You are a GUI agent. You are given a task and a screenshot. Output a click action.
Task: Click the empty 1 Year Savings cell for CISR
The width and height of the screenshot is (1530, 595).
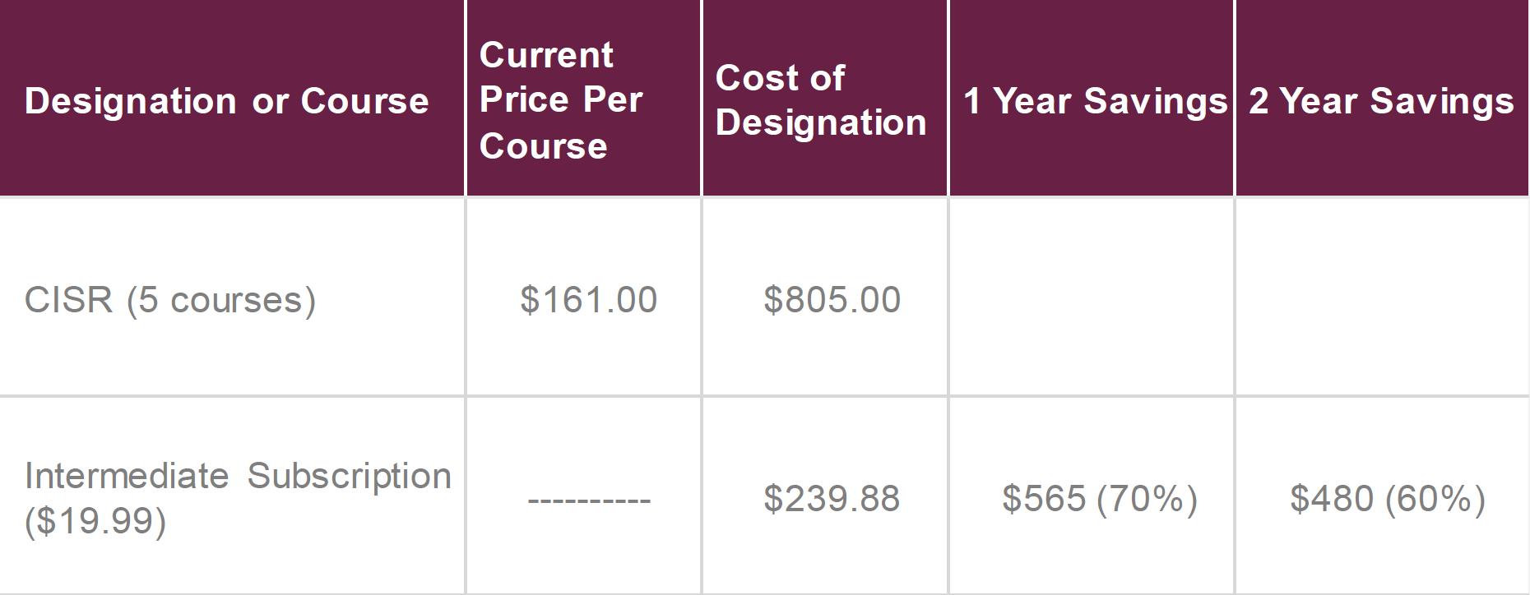[1092, 297]
